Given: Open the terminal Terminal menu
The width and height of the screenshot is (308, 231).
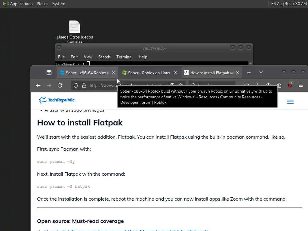Looking at the screenshot, I should [124, 57].
